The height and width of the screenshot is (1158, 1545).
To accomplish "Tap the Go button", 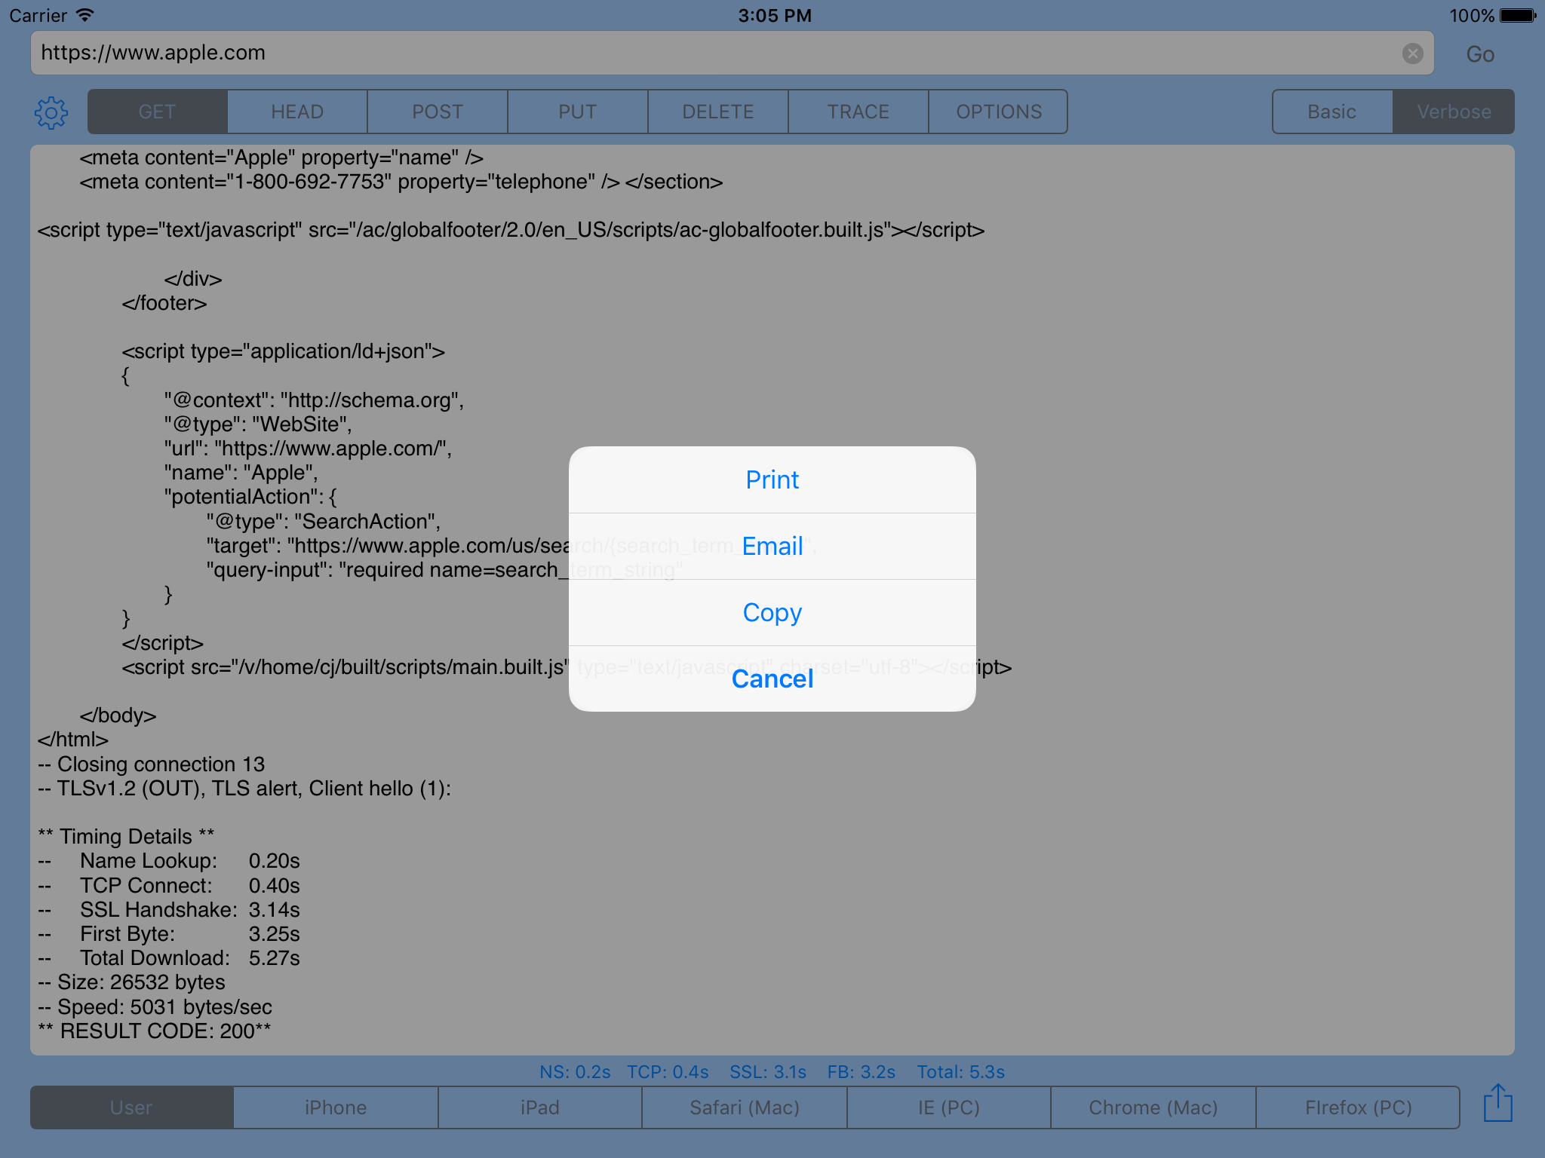I will (1480, 54).
